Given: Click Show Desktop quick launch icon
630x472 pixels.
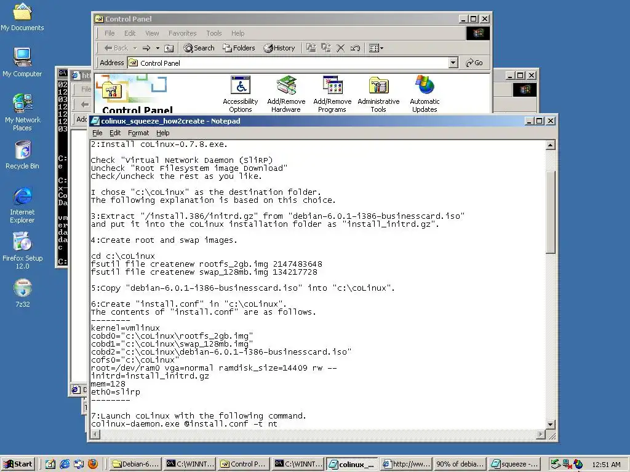Looking at the screenshot, I should click(x=50, y=464).
